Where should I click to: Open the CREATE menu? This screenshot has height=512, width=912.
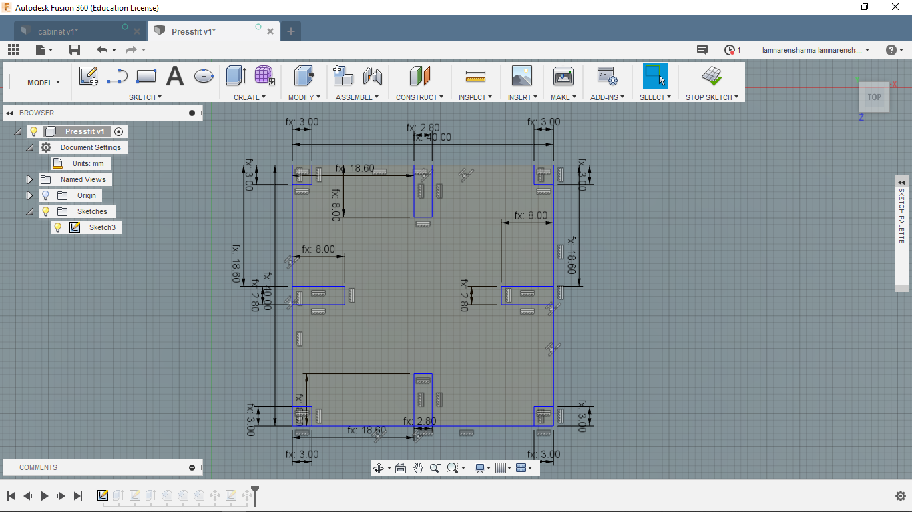pyautogui.click(x=250, y=97)
